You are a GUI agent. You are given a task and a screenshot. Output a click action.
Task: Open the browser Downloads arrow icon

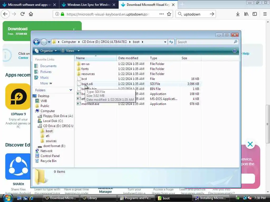point(238,14)
